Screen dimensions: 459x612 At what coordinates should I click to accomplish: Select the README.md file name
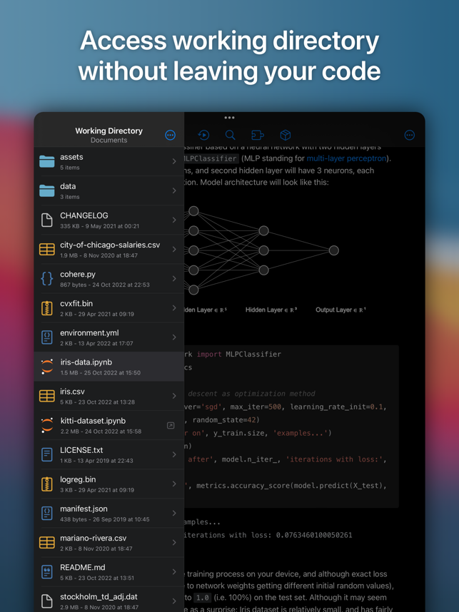(x=82, y=568)
